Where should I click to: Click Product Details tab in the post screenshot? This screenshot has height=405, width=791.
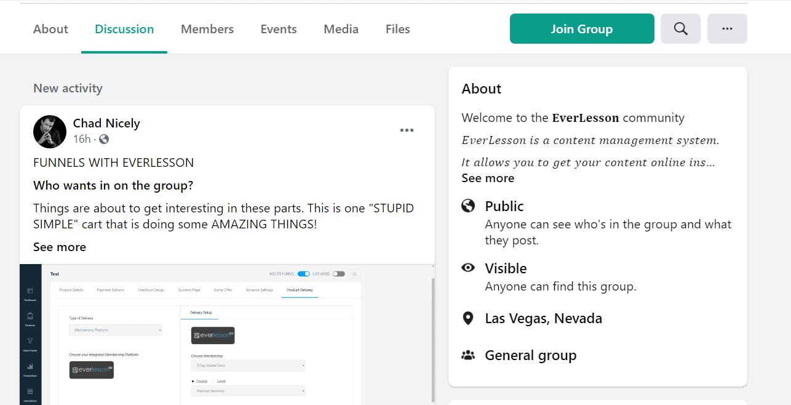click(71, 290)
